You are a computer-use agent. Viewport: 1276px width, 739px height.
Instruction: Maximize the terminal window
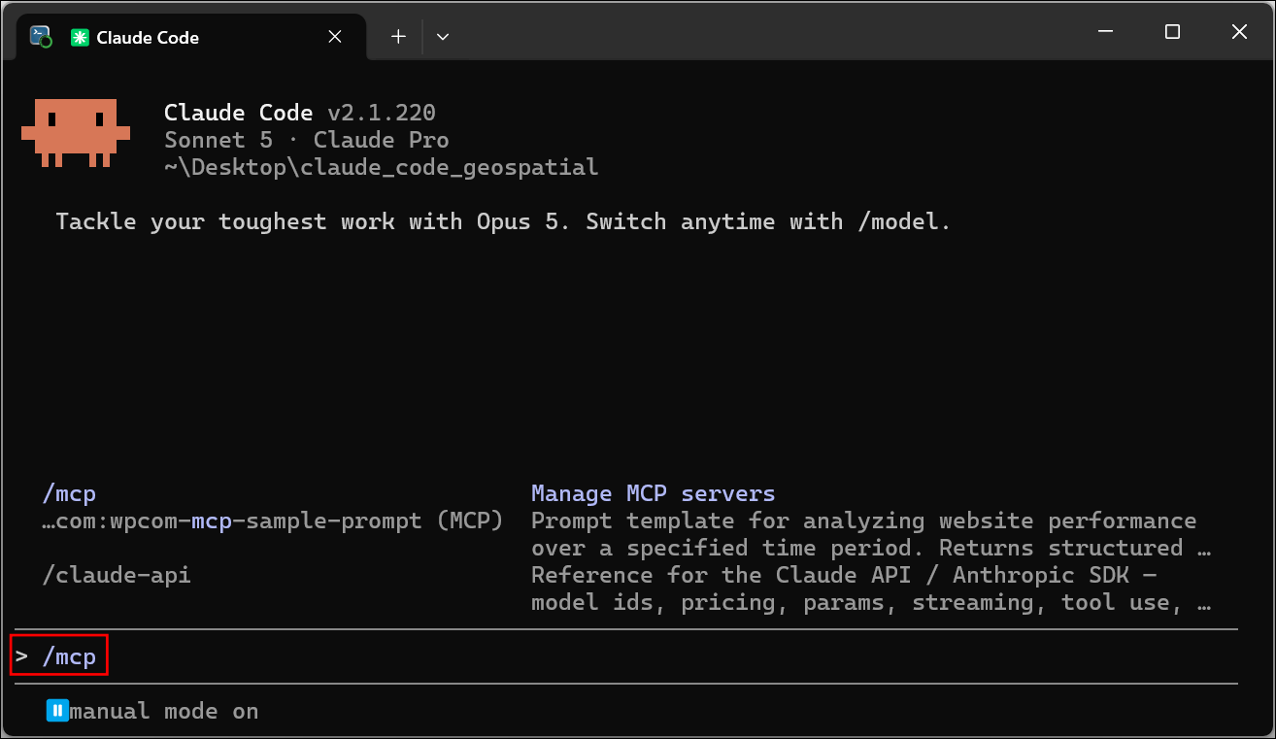click(1172, 32)
